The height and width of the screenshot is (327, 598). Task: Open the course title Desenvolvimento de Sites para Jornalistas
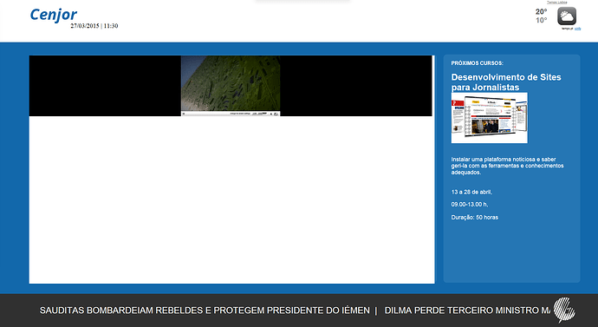[506, 82]
